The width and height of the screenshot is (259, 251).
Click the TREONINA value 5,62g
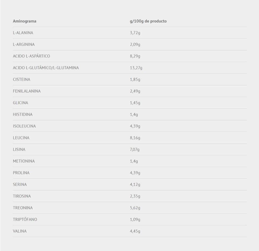click(135, 208)
